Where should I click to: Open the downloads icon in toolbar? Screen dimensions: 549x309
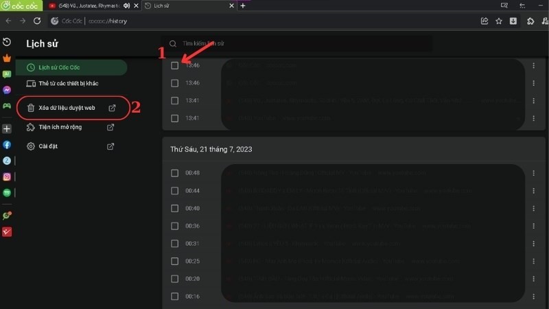pyautogui.click(x=513, y=21)
